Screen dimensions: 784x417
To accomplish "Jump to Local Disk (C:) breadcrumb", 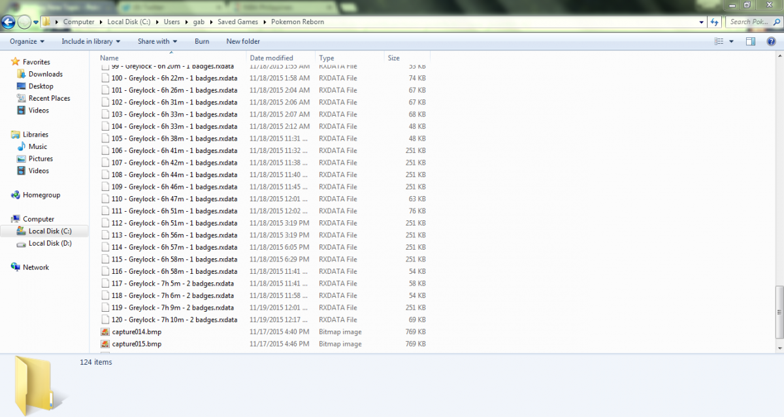I will 129,22.
